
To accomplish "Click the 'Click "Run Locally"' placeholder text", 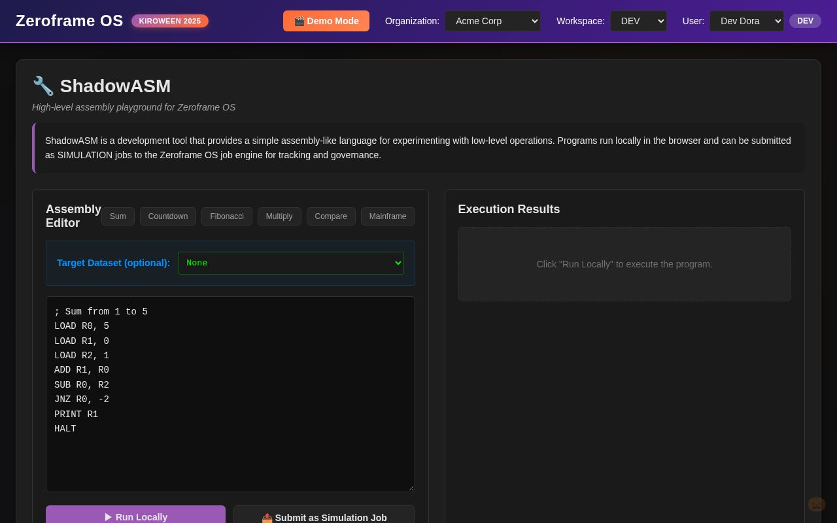I will (x=624, y=264).
